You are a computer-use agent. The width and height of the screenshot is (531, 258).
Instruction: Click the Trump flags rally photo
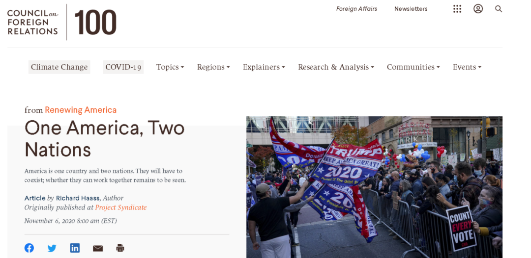click(374, 187)
